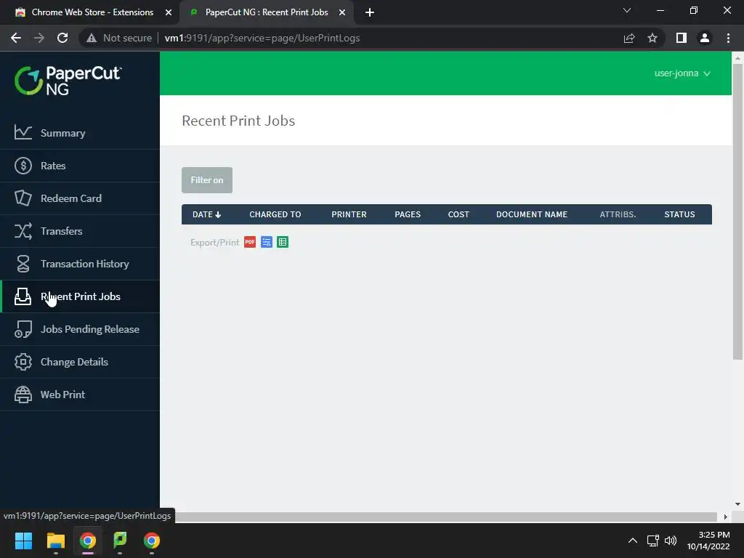Viewport: 744px width, 558px height.
Task: Open Change Details page
Action: (80, 362)
